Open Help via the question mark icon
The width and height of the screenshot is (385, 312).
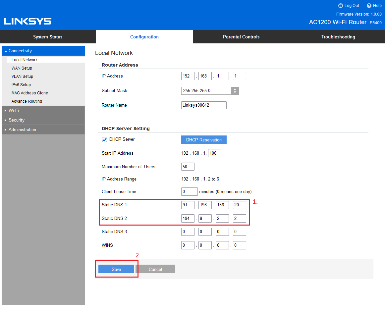tap(369, 6)
